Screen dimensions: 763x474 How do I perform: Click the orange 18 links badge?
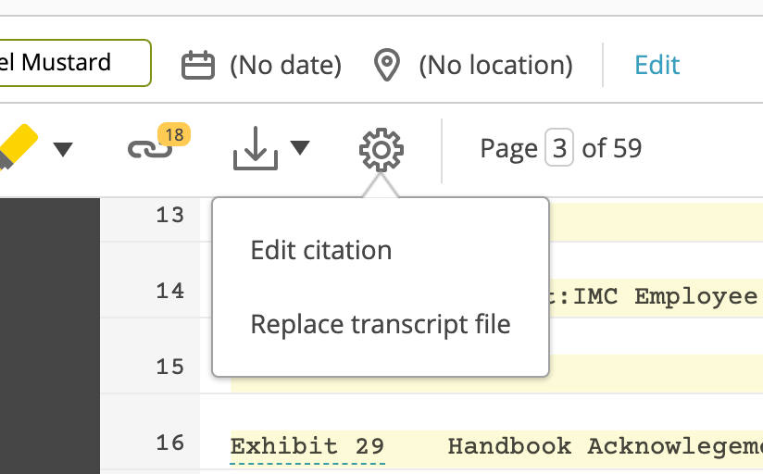tap(172, 135)
